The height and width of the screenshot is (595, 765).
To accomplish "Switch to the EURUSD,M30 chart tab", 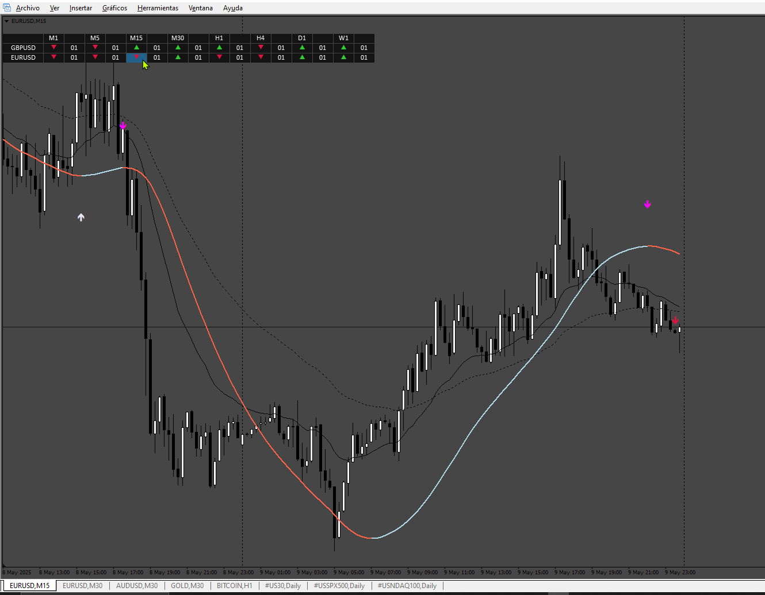I will click(x=82, y=586).
